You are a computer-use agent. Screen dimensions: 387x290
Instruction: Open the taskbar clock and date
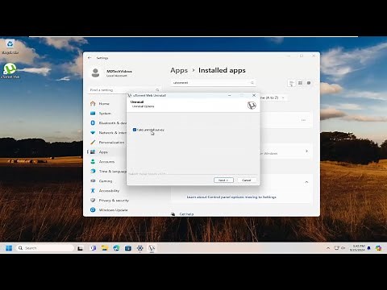[x=357, y=248]
